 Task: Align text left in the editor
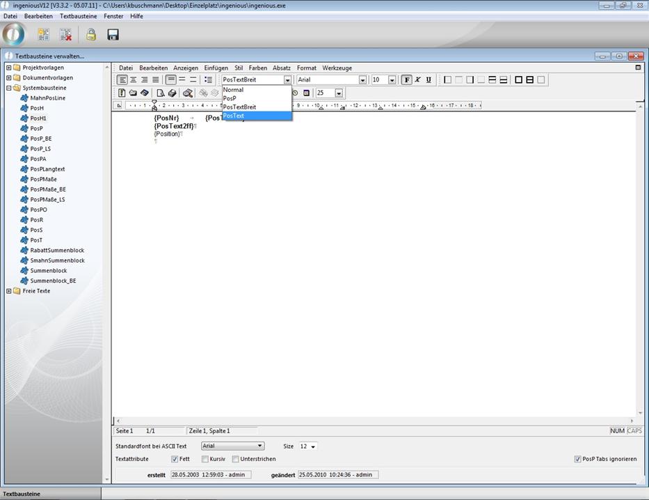pos(122,80)
